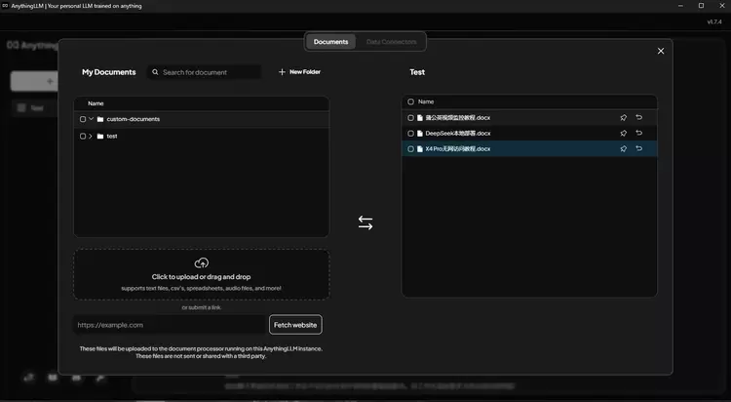Viewport: 731px width, 402px height.
Task: Select the Documents tab
Action: (x=330, y=42)
